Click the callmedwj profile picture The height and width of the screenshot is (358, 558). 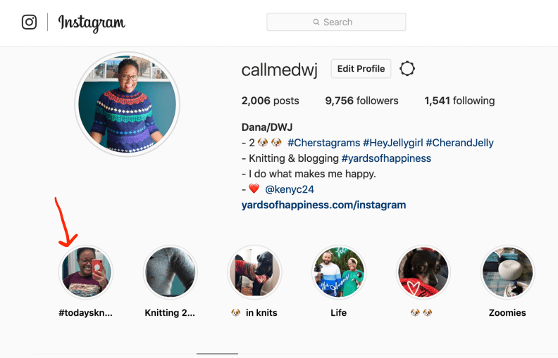pos(127,104)
